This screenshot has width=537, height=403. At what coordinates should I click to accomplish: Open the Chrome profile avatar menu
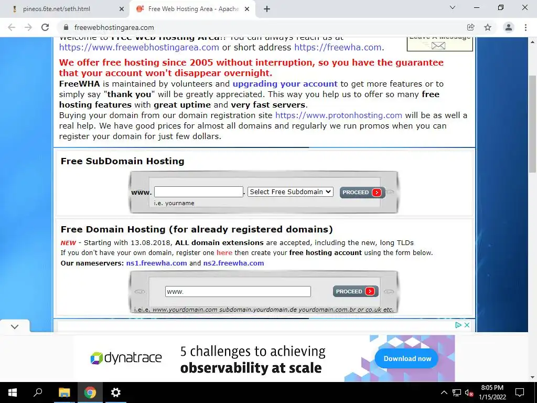click(509, 27)
